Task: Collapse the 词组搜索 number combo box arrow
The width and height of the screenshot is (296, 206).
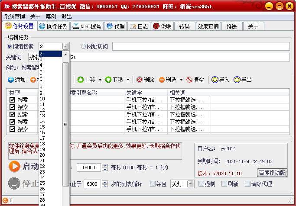Action: coord(65,46)
